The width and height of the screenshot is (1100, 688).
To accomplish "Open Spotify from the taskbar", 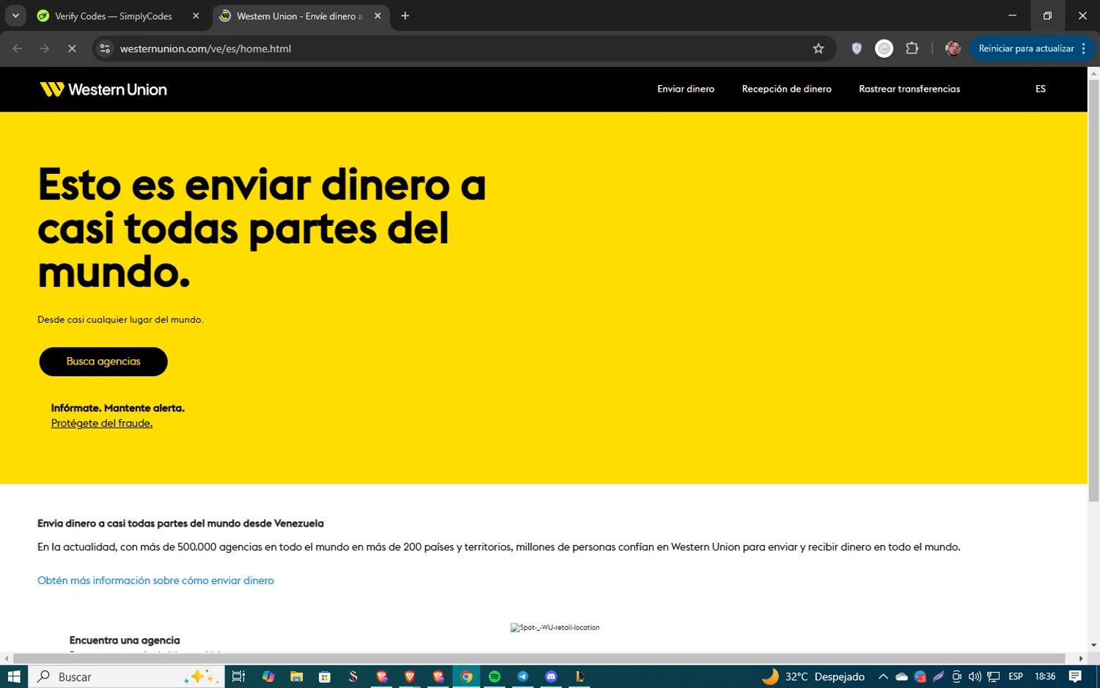I will click(494, 676).
